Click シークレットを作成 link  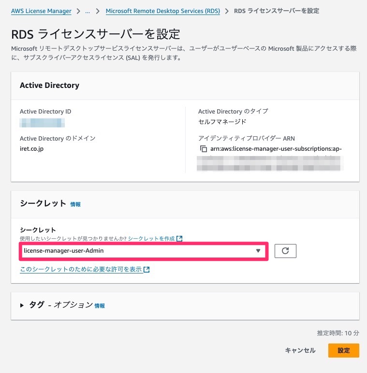point(151,238)
